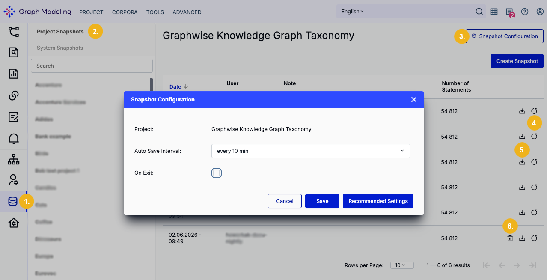The width and height of the screenshot is (547, 280).
Task: Click the Note column header
Action: point(290,83)
